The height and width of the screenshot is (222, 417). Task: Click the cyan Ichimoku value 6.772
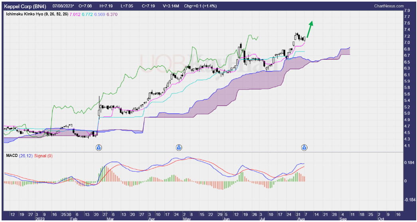(x=87, y=14)
